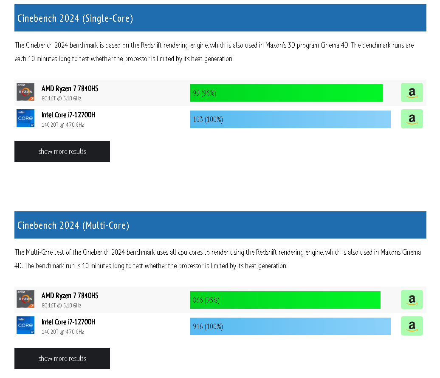Click '8C 16T @ 5.10 GHz' text in Single-Core section
Image resolution: width=440 pixels, height=378 pixels.
(62, 98)
